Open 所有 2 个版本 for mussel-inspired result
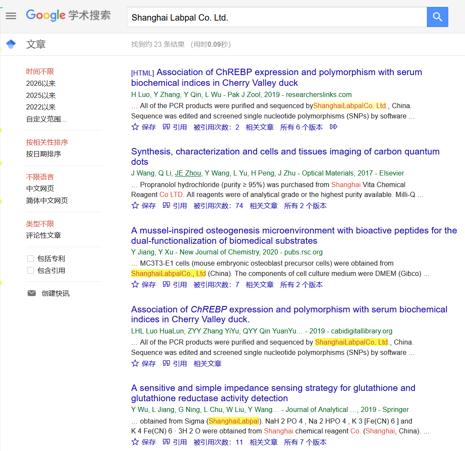465x451 pixels. click(x=301, y=285)
